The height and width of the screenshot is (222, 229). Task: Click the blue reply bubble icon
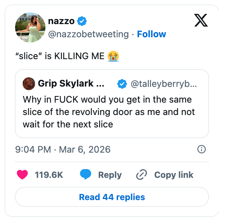tap(85, 175)
